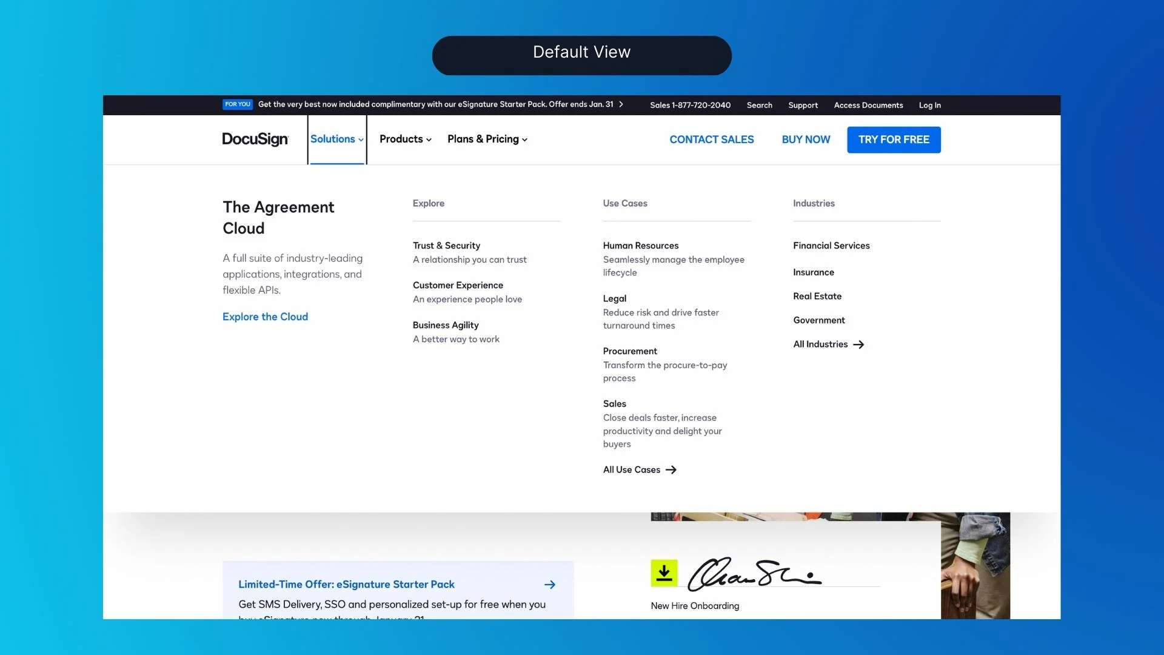Screen dimensions: 1164x655
Task: Click the arrow next to All Use Cases
Action: coord(671,470)
